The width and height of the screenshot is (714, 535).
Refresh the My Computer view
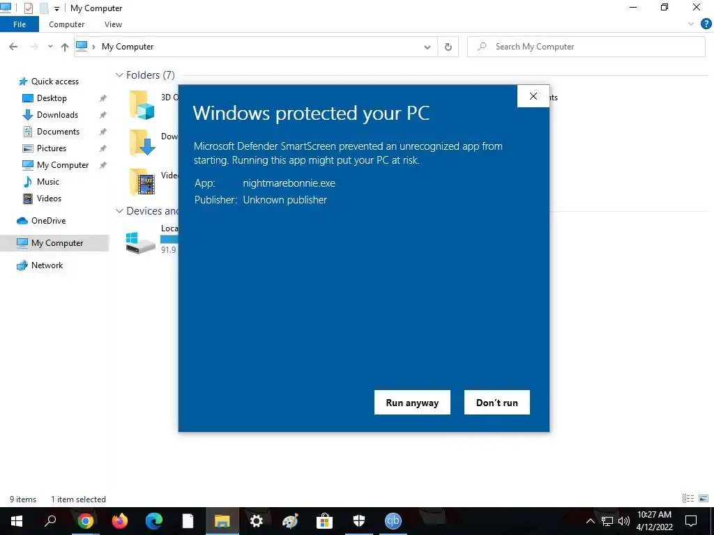[x=448, y=47]
